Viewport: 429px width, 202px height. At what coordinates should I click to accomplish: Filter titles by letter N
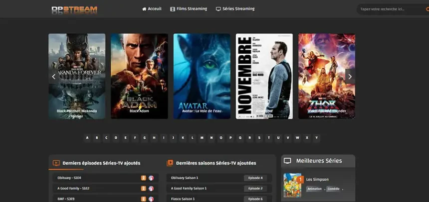click(211, 138)
